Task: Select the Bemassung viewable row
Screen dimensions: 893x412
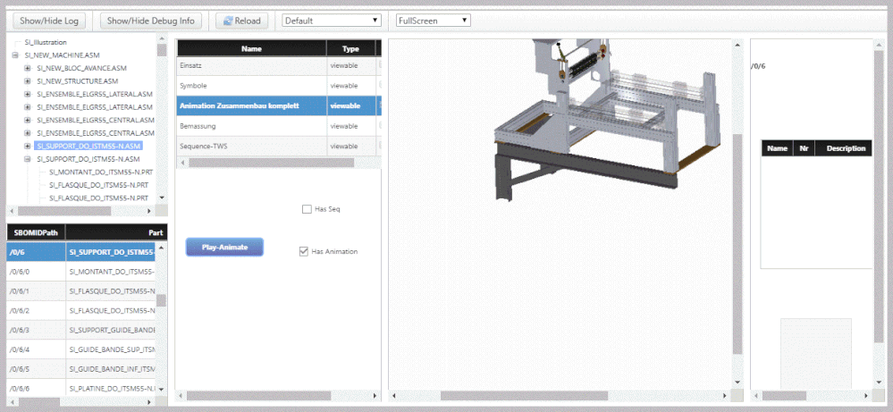Action: pos(279,126)
